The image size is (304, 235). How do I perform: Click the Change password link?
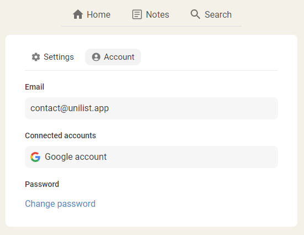60,204
